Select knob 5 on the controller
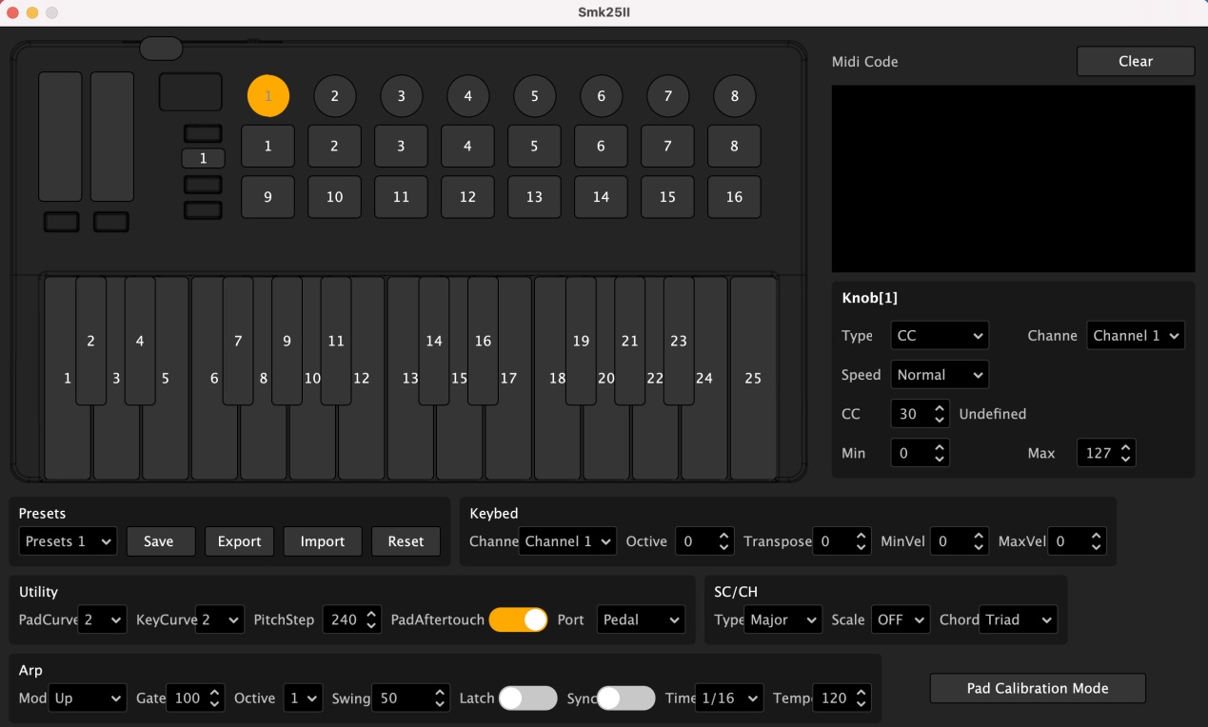This screenshot has height=727, width=1208. point(534,96)
